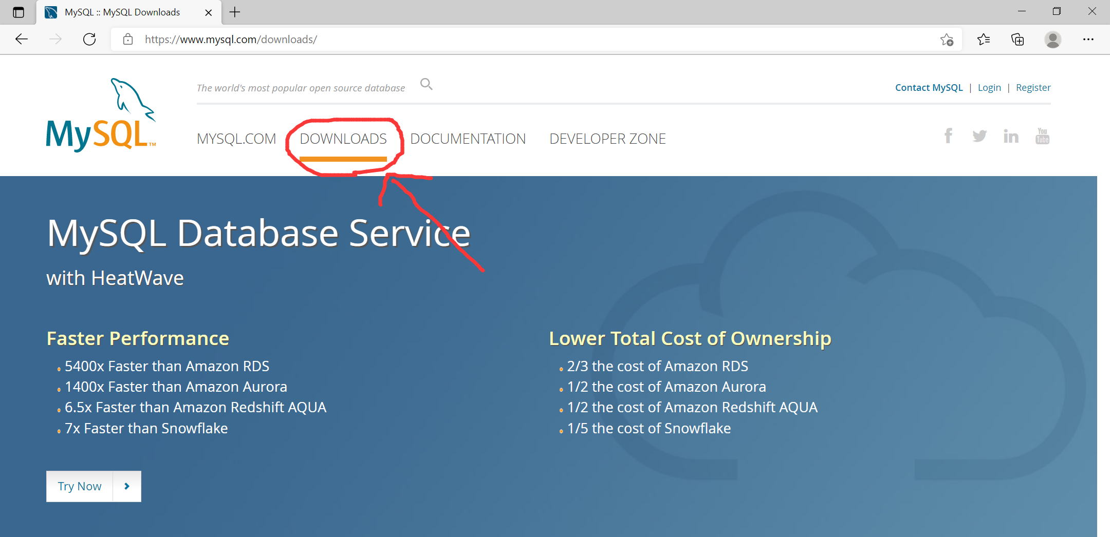Click '6.5x Faster than Amazon Redshift AQUA'

click(x=195, y=407)
